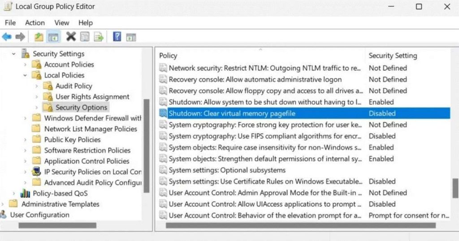Open the Action menu
This screenshot has width=459, height=241.
click(35, 23)
